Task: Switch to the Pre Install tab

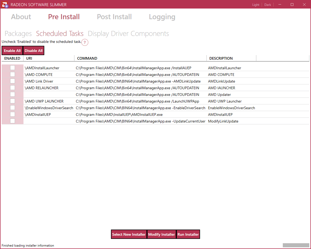Action: (64, 17)
